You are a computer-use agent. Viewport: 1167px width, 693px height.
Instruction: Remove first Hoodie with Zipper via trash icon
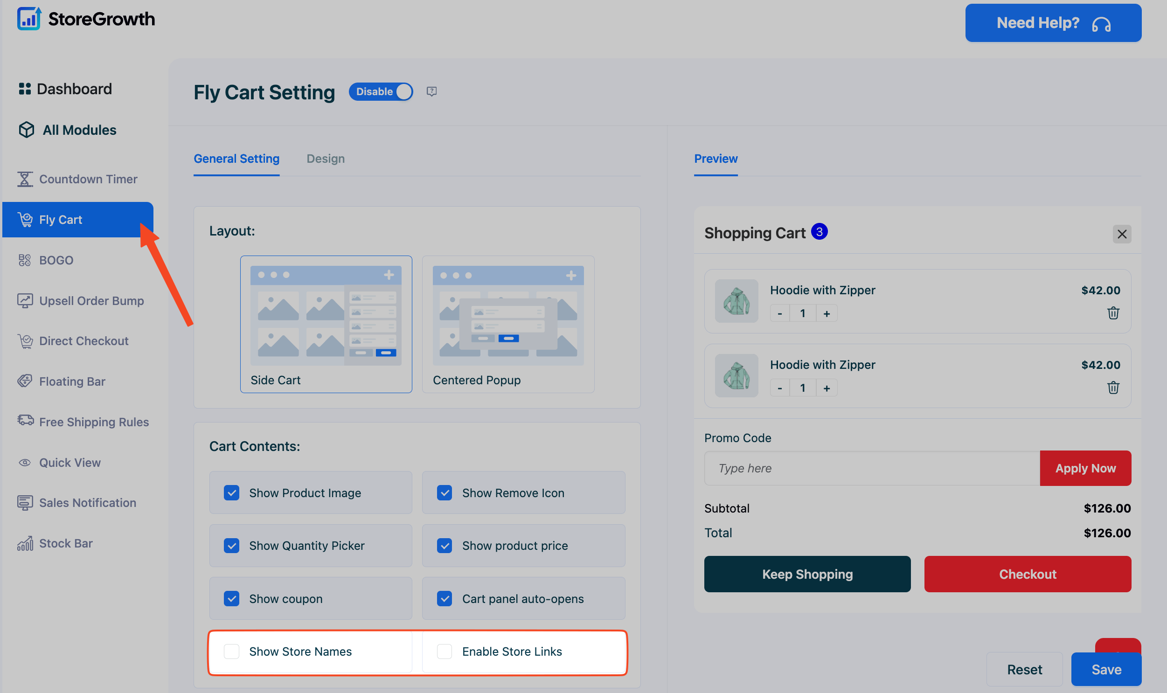[1113, 313]
